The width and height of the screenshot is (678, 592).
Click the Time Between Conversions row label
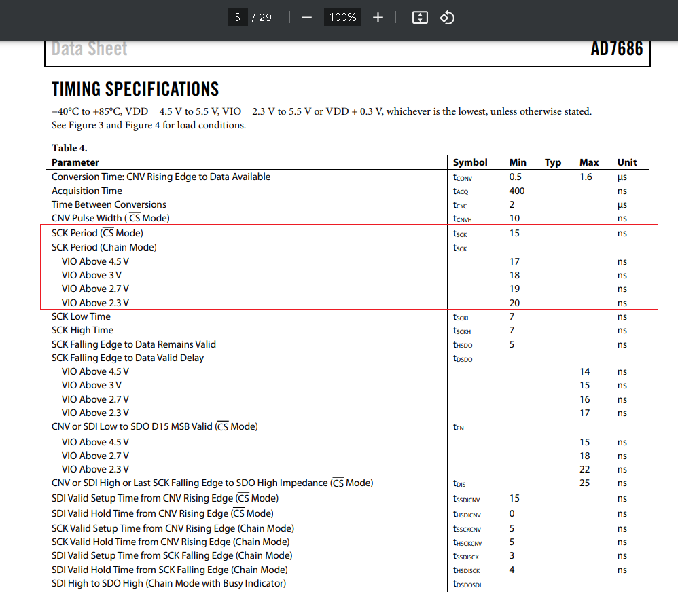tap(109, 204)
